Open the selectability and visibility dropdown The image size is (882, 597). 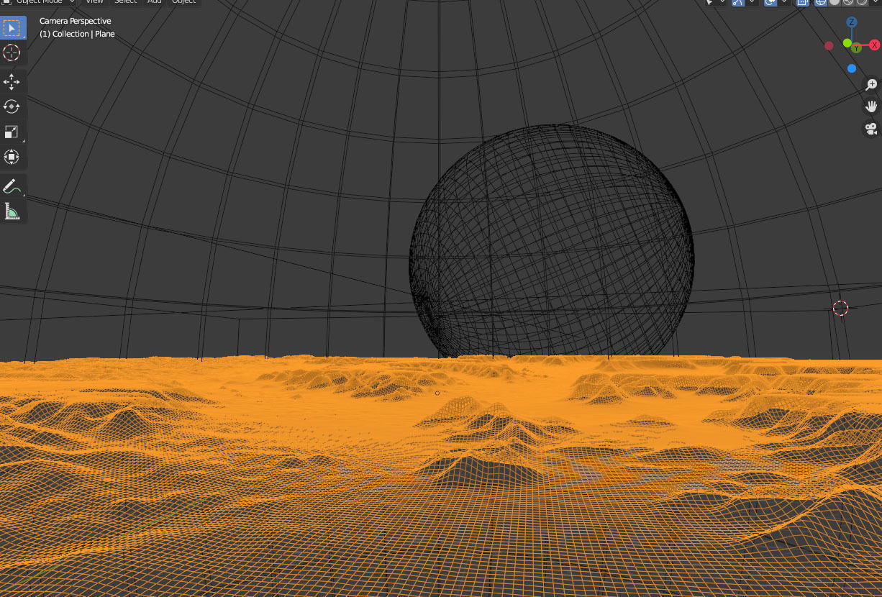[x=715, y=2]
